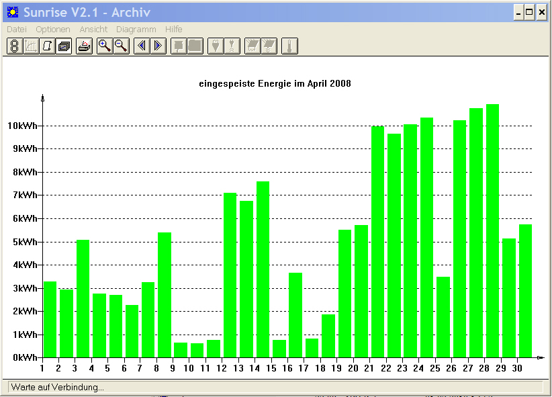Screen dimensions: 552x397
Task: Click the grayed solar panel icon
Action: 252,46
